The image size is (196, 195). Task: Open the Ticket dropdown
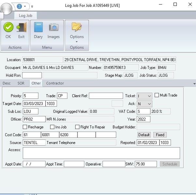coord(145,96)
